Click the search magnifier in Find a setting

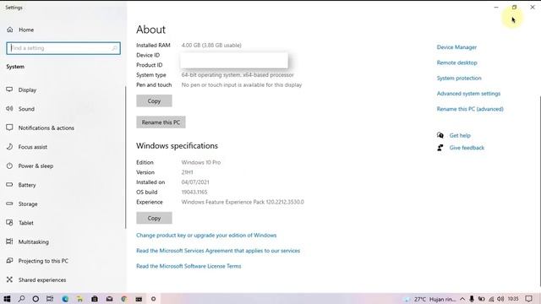coord(114,48)
